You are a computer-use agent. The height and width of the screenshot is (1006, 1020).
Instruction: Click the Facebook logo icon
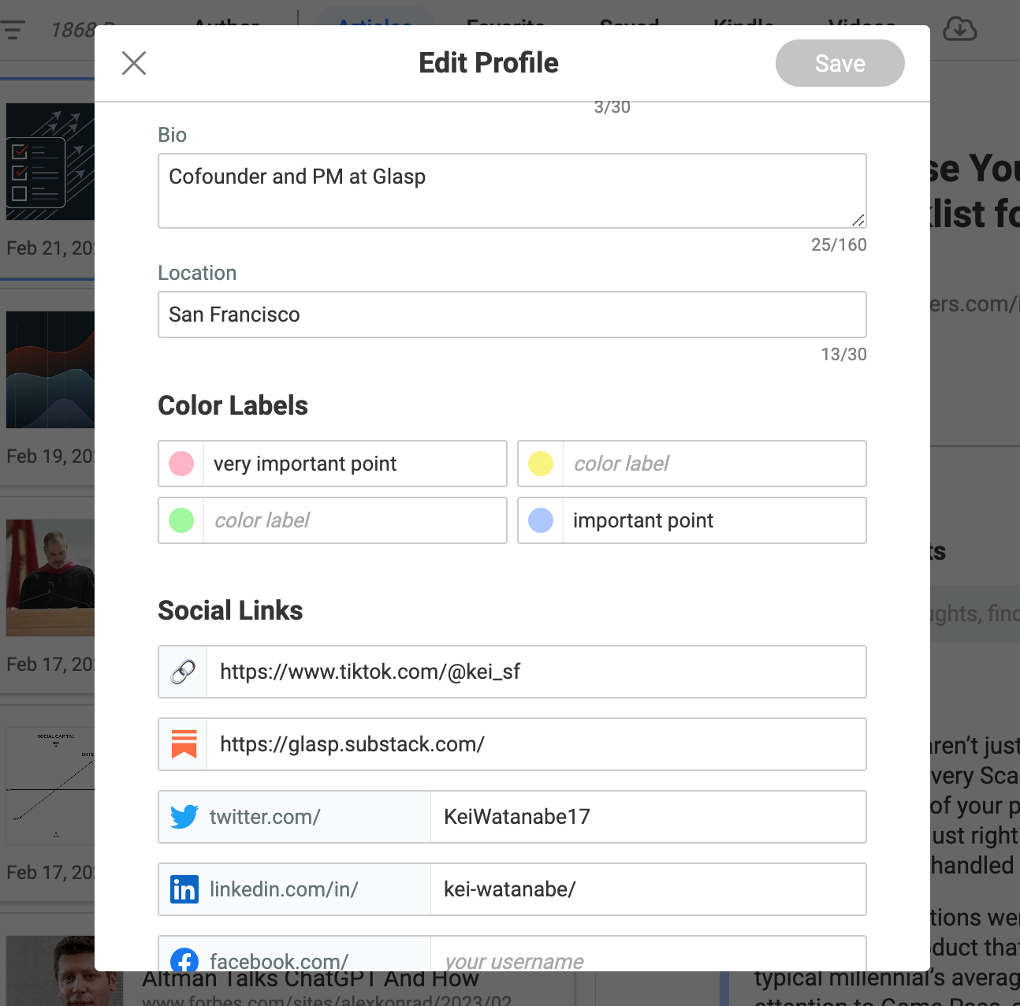[184, 960]
